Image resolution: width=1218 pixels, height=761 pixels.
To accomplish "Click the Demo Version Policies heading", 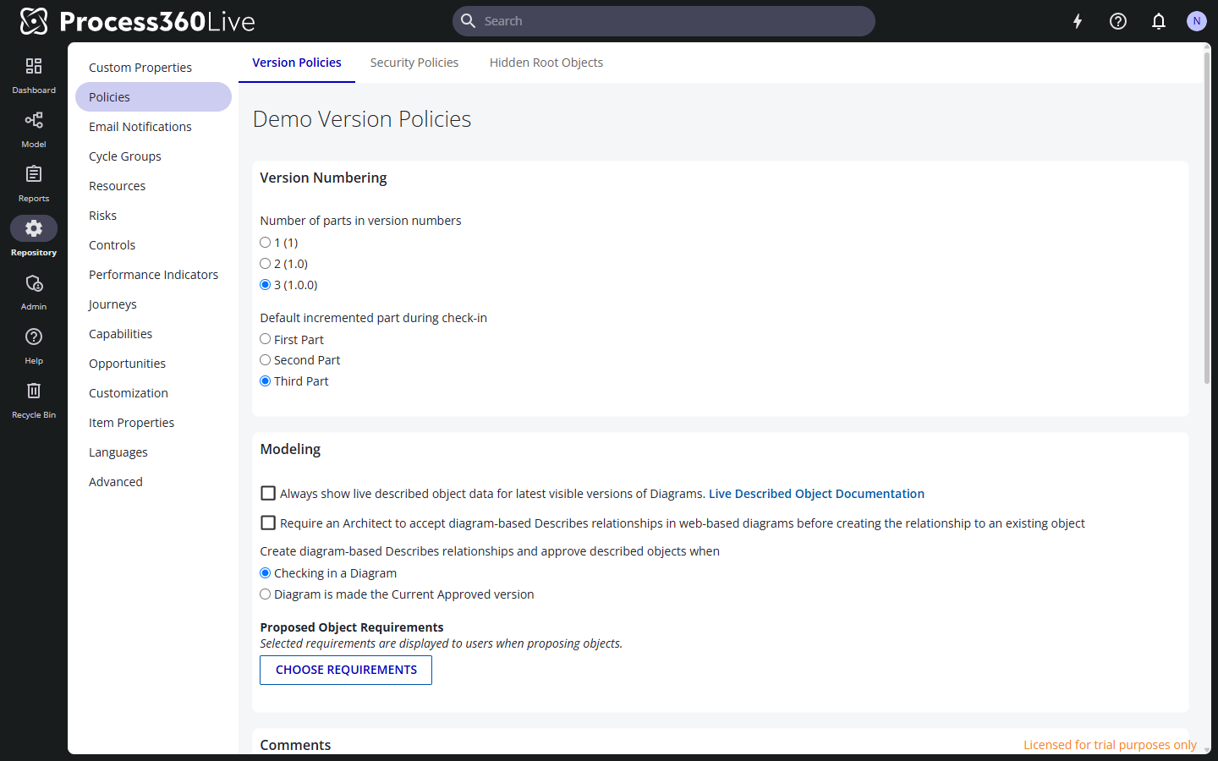I will pos(362,119).
